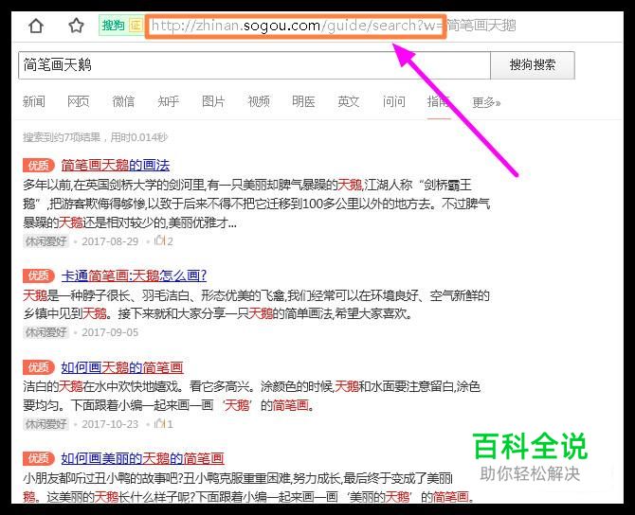Screen dimensions: 635x515
Task: Switch to the 图片 tab
Action: [x=213, y=101]
